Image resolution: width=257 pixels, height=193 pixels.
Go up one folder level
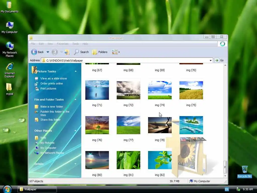pyautogui.click(x=67, y=52)
